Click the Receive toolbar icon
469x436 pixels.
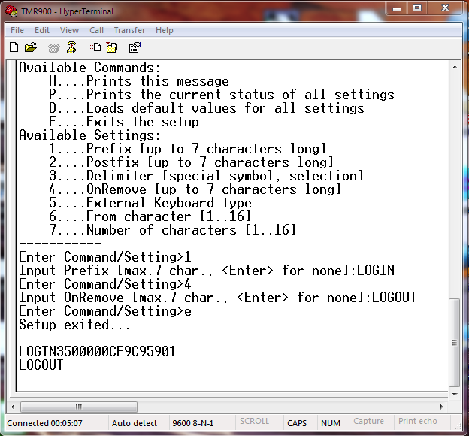112,47
